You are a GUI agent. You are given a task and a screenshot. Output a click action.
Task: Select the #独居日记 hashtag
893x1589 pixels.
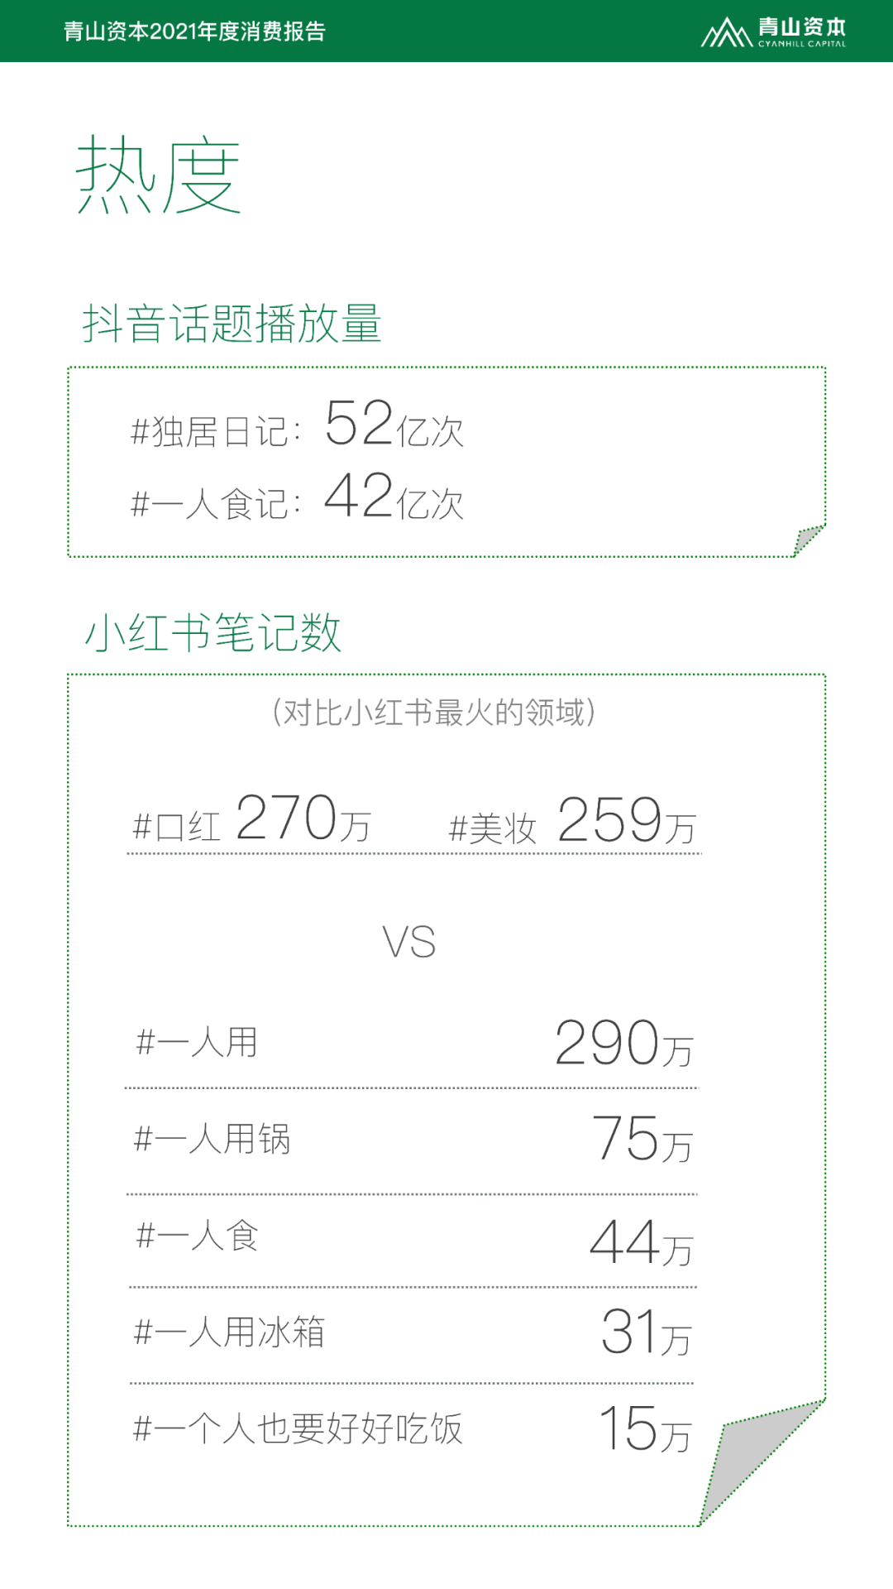point(209,432)
